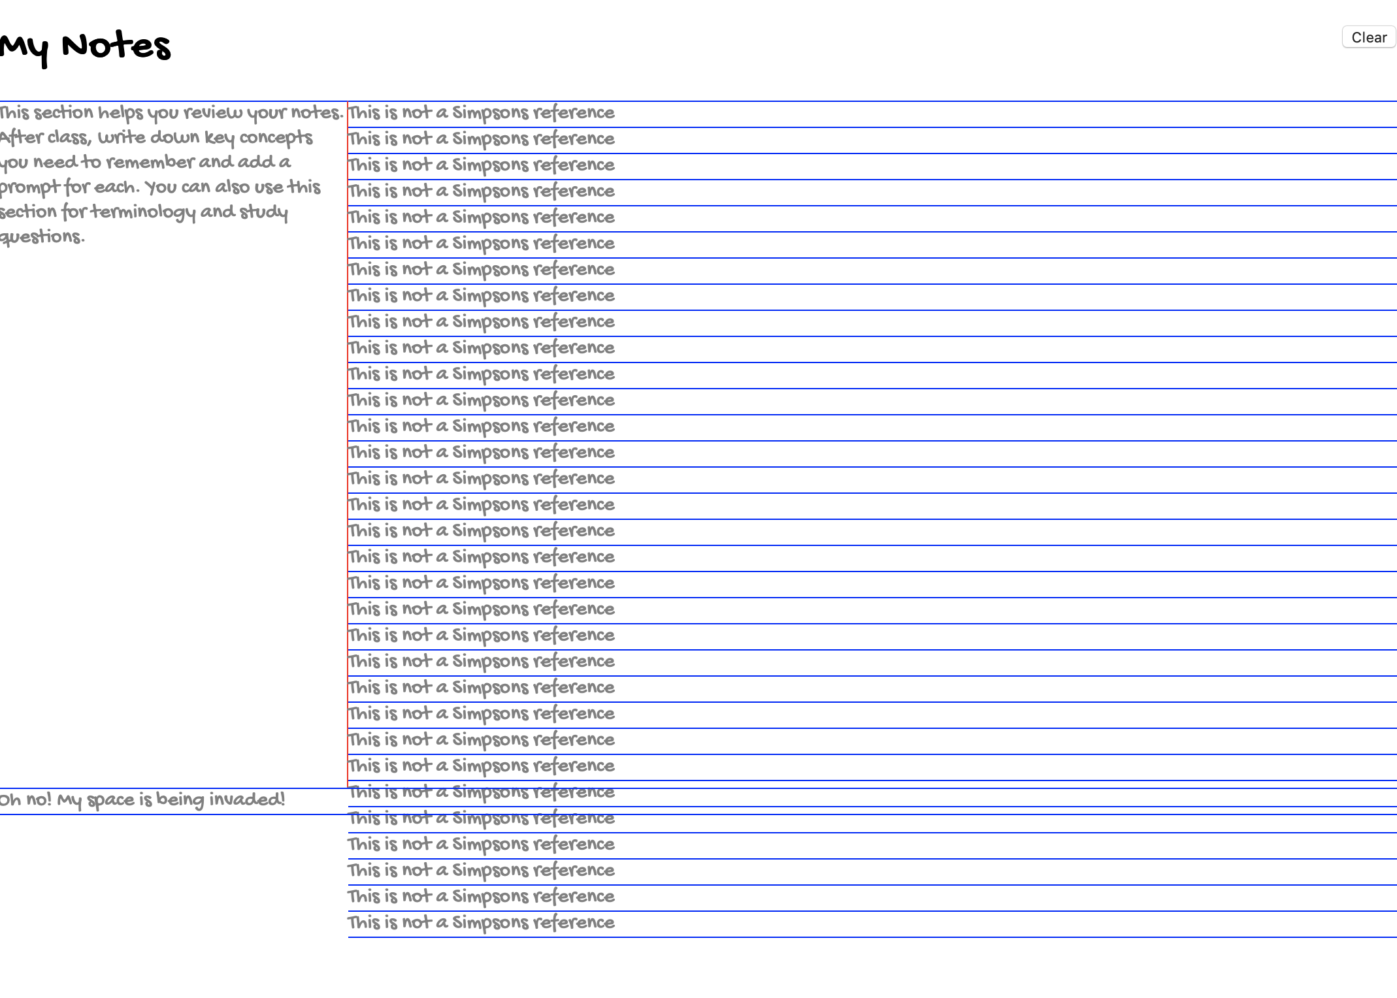This screenshot has width=1397, height=998.
Task: Select the note line halfway down the page
Action: 480,504
